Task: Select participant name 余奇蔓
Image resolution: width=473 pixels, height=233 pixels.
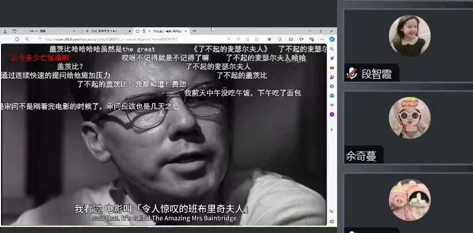Action: (361, 156)
